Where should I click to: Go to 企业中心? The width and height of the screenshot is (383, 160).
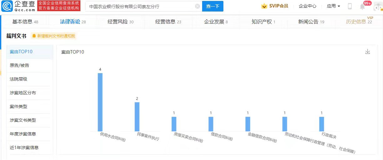click(308, 6)
